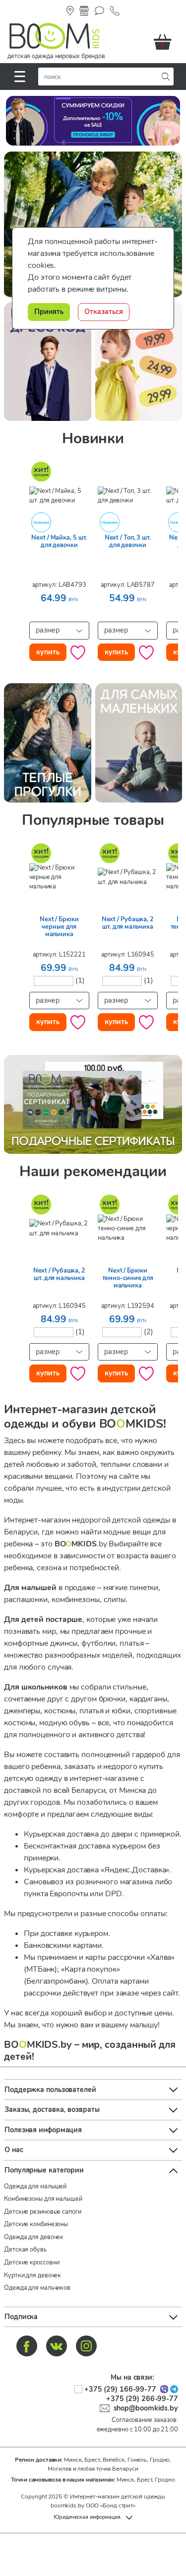Toggle heart for Next/Брюки черные product
This screenshot has width=186, height=2576.
78,1022
